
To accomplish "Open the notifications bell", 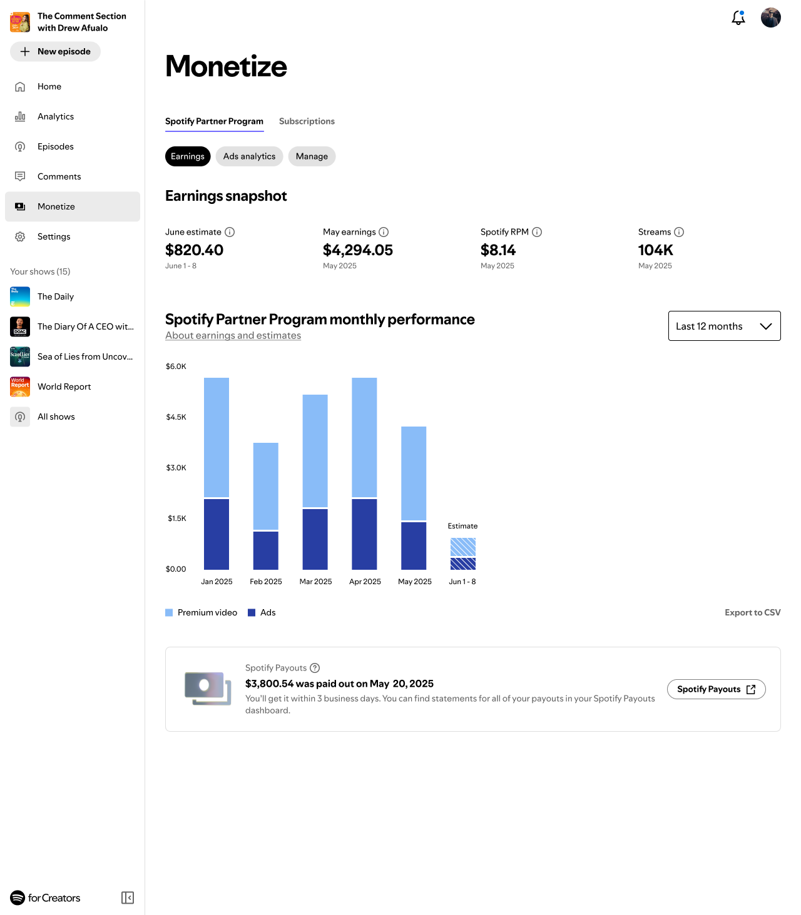I will point(738,18).
